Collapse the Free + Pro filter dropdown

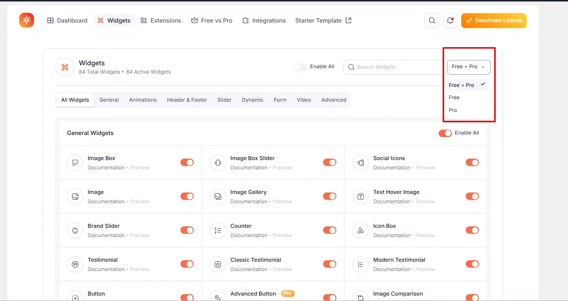pyautogui.click(x=469, y=67)
